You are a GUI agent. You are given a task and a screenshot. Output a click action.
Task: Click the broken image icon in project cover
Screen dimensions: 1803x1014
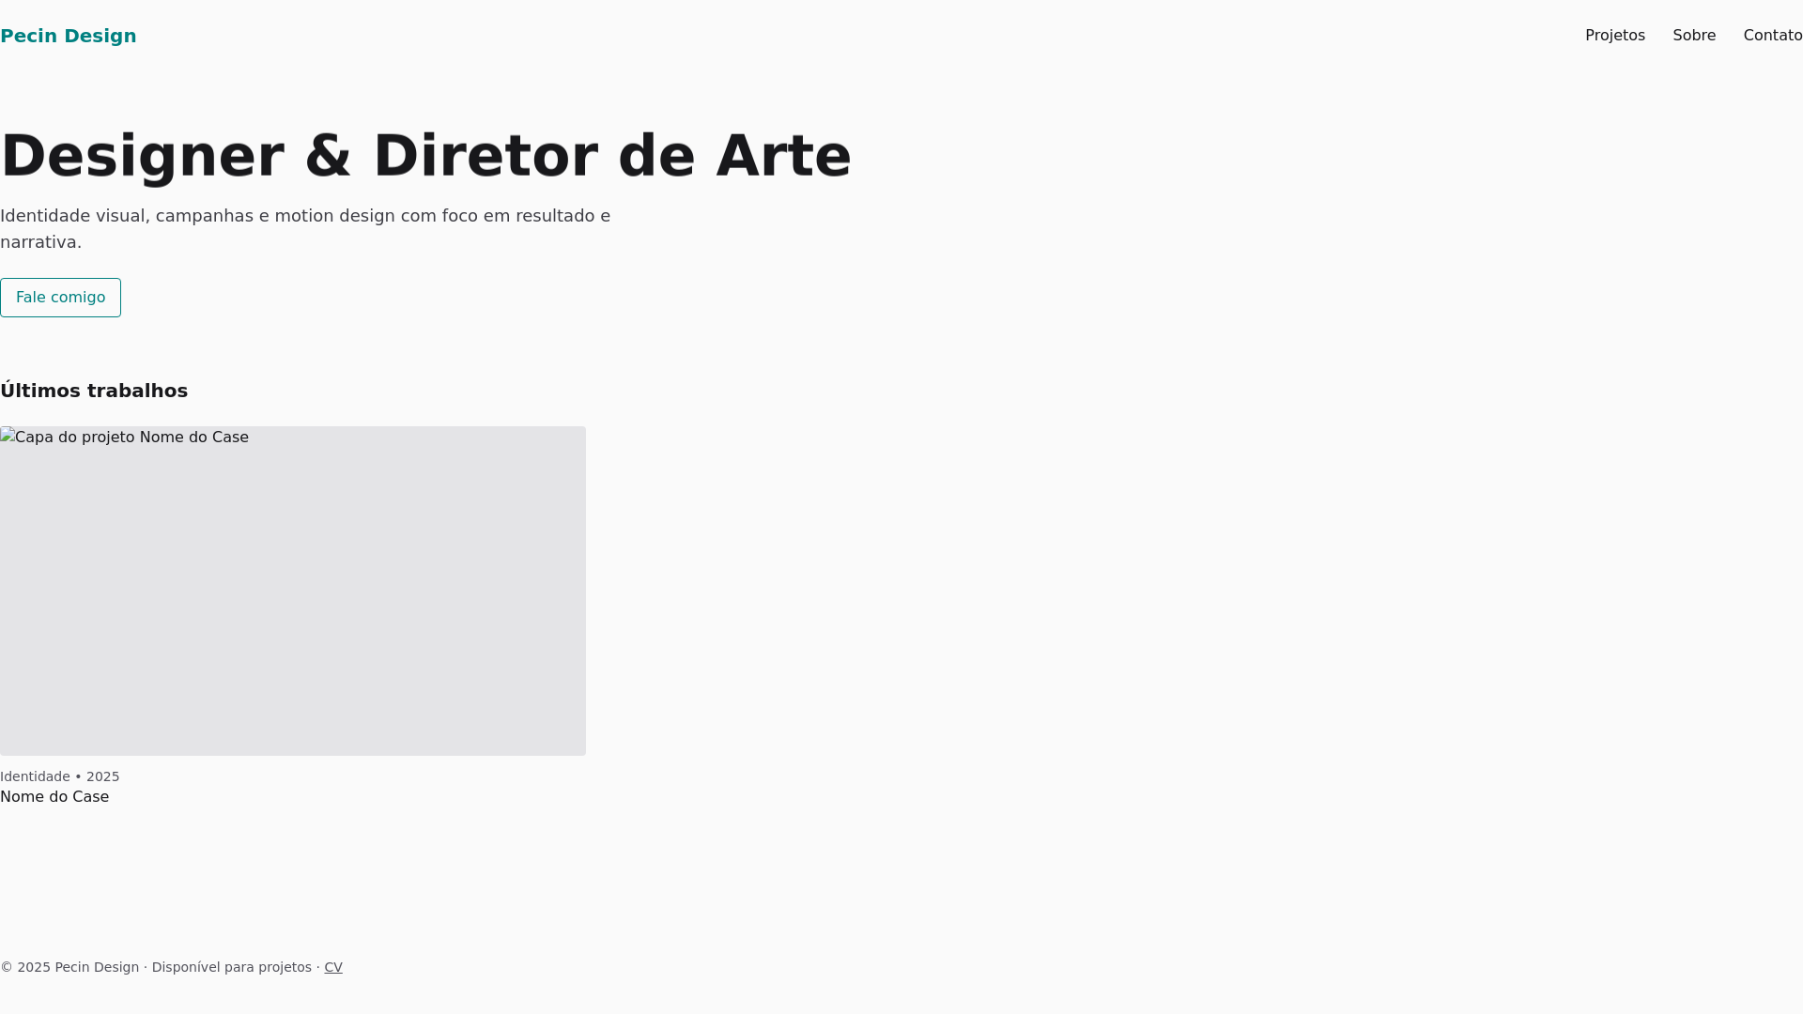click(x=8, y=436)
